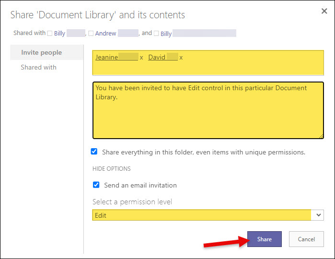Remove David with his x
This screenshot has width=335, height=259.
(x=181, y=58)
